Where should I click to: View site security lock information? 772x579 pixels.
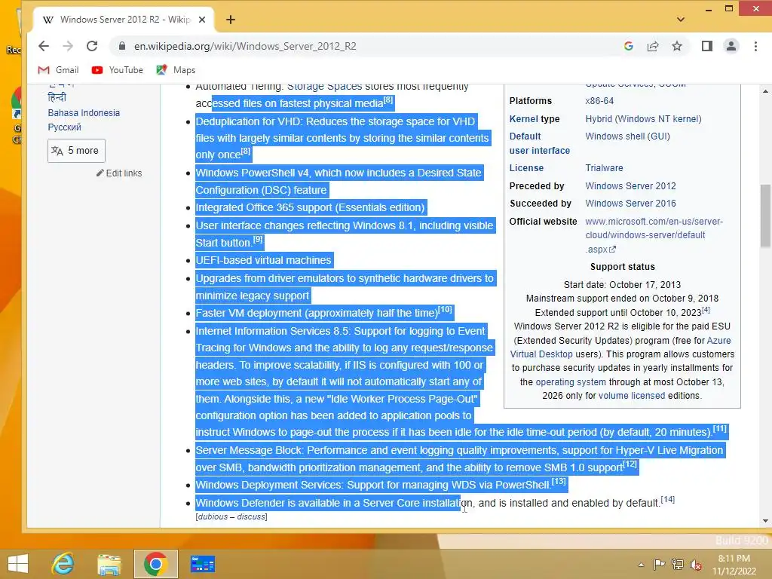tap(121, 46)
